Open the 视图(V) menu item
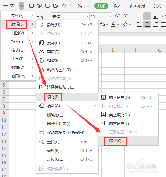Screen dimensions: 166x177 18,33
